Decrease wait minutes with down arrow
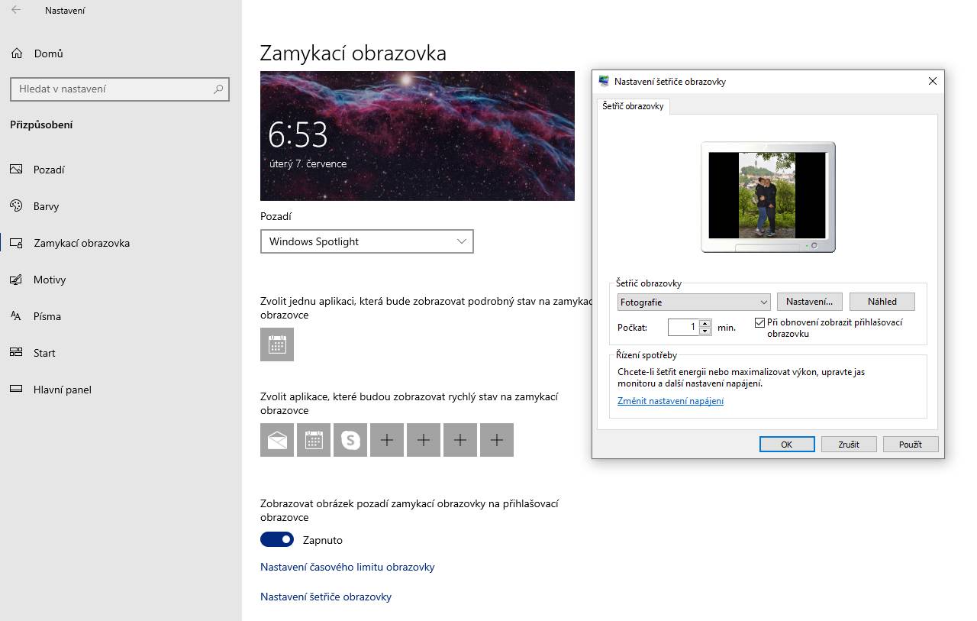This screenshot has width=977, height=621. click(x=705, y=332)
